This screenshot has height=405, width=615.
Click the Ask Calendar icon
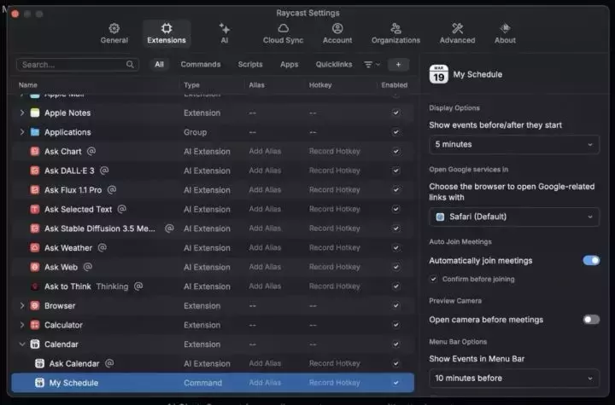pos(39,363)
